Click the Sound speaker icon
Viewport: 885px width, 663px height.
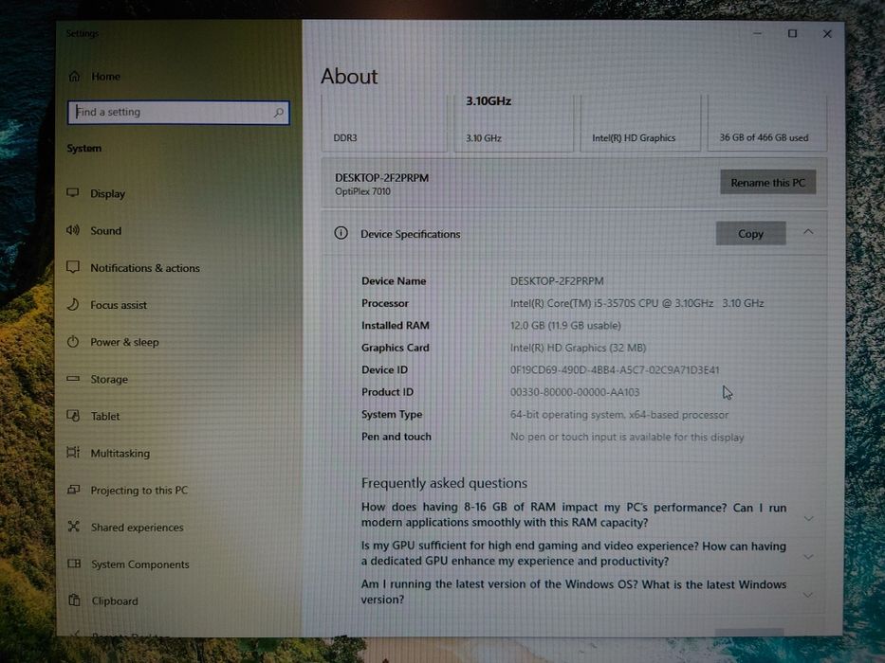73,230
